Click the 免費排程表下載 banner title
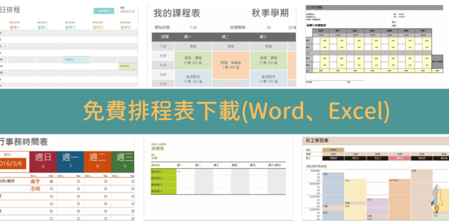This screenshot has width=449, height=224. [236, 111]
